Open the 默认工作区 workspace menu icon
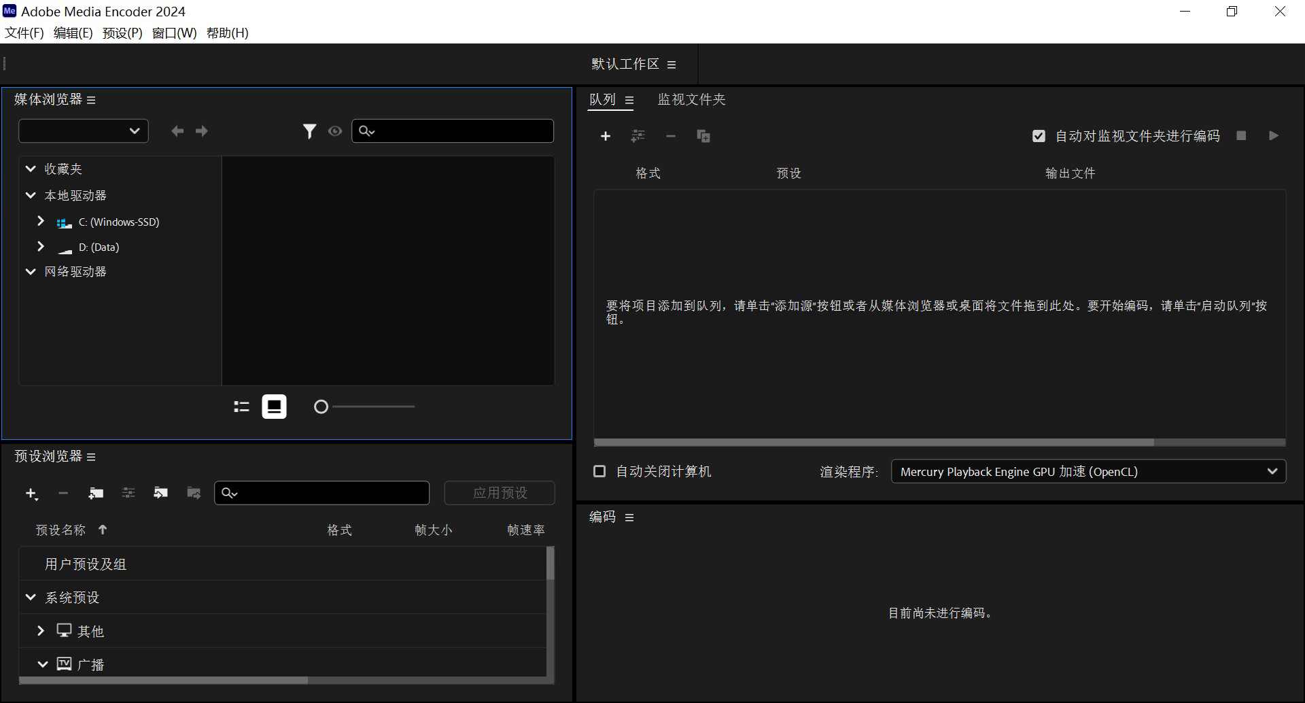The width and height of the screenshot is (1305, 703). [x=672, y=65]
